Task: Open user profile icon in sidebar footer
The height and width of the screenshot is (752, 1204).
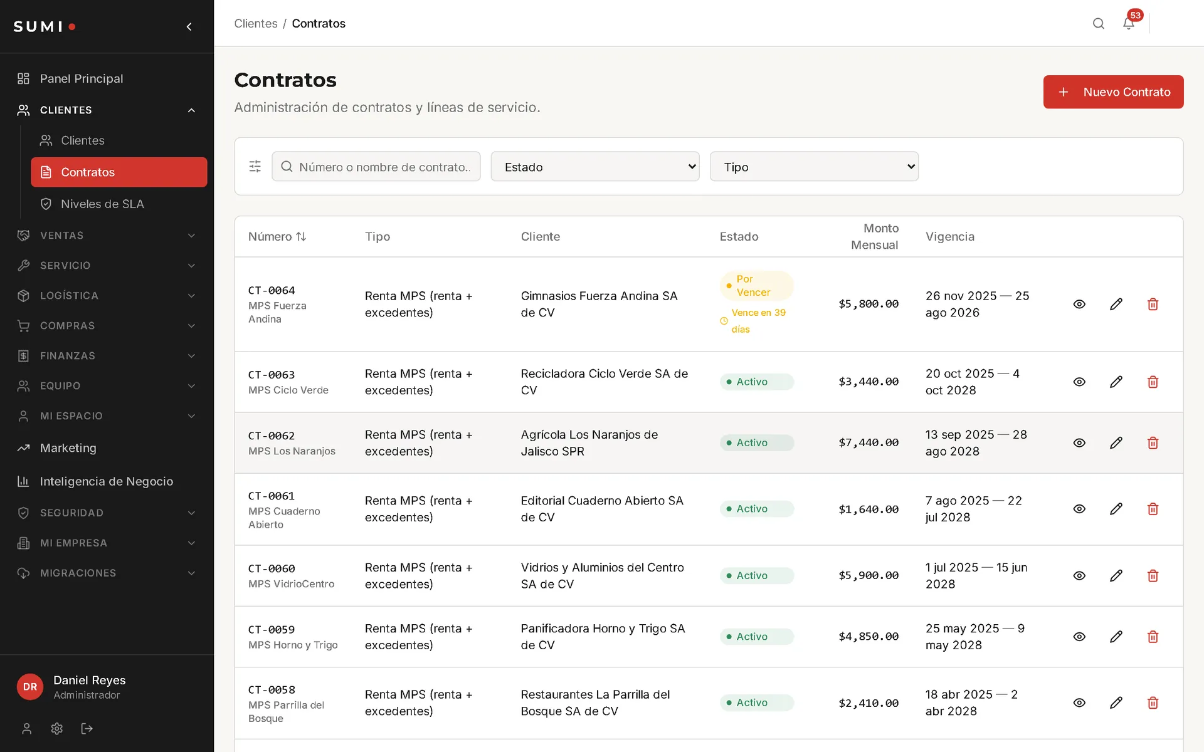Action: 26,728
